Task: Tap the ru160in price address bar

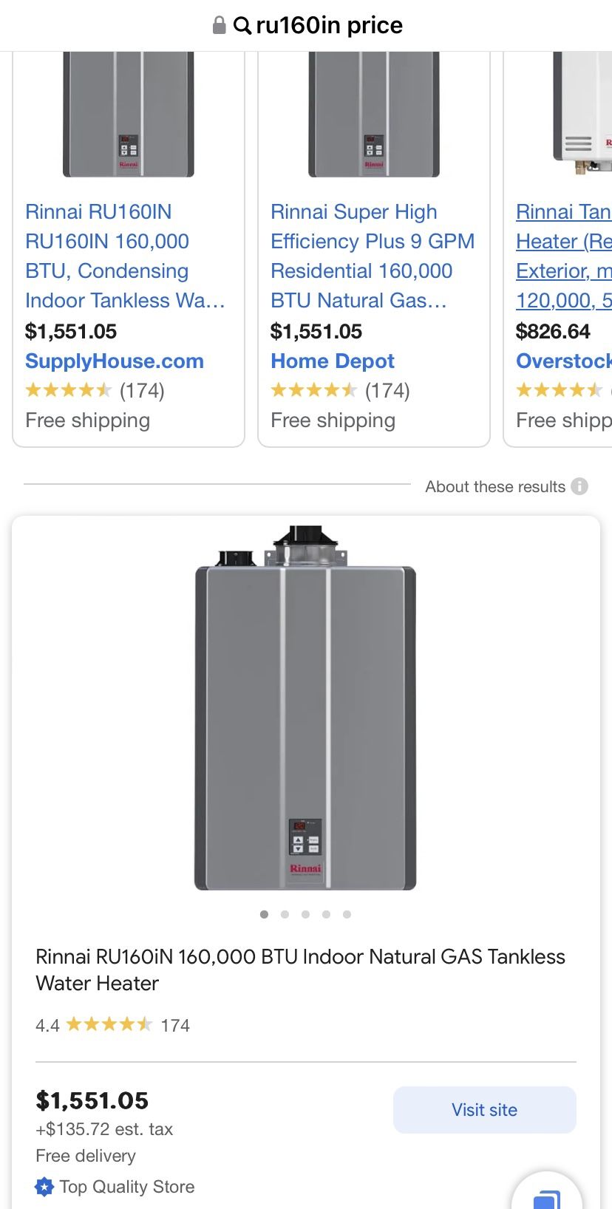Action: [329, 26]
